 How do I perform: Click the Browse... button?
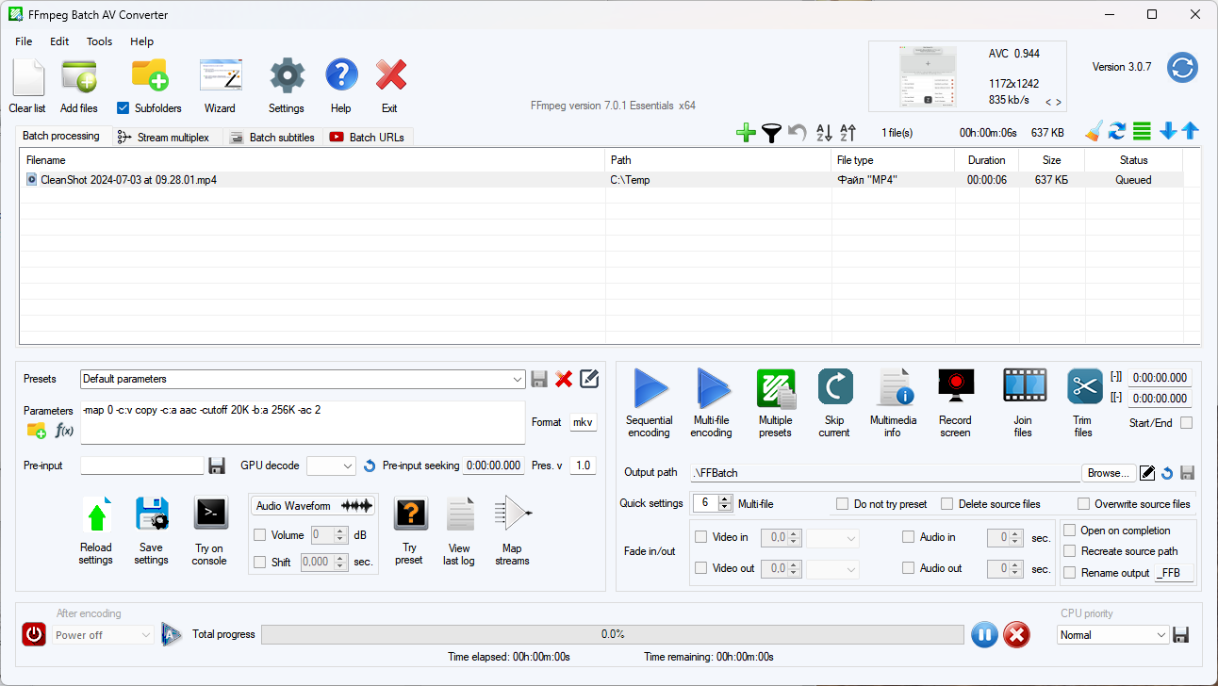pos(1108,473)
